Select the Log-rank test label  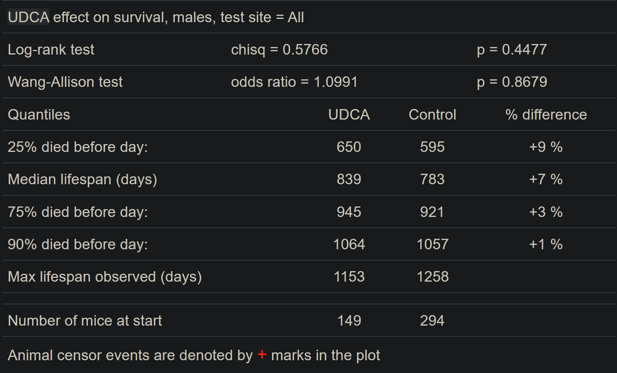[x=51, y=50]
